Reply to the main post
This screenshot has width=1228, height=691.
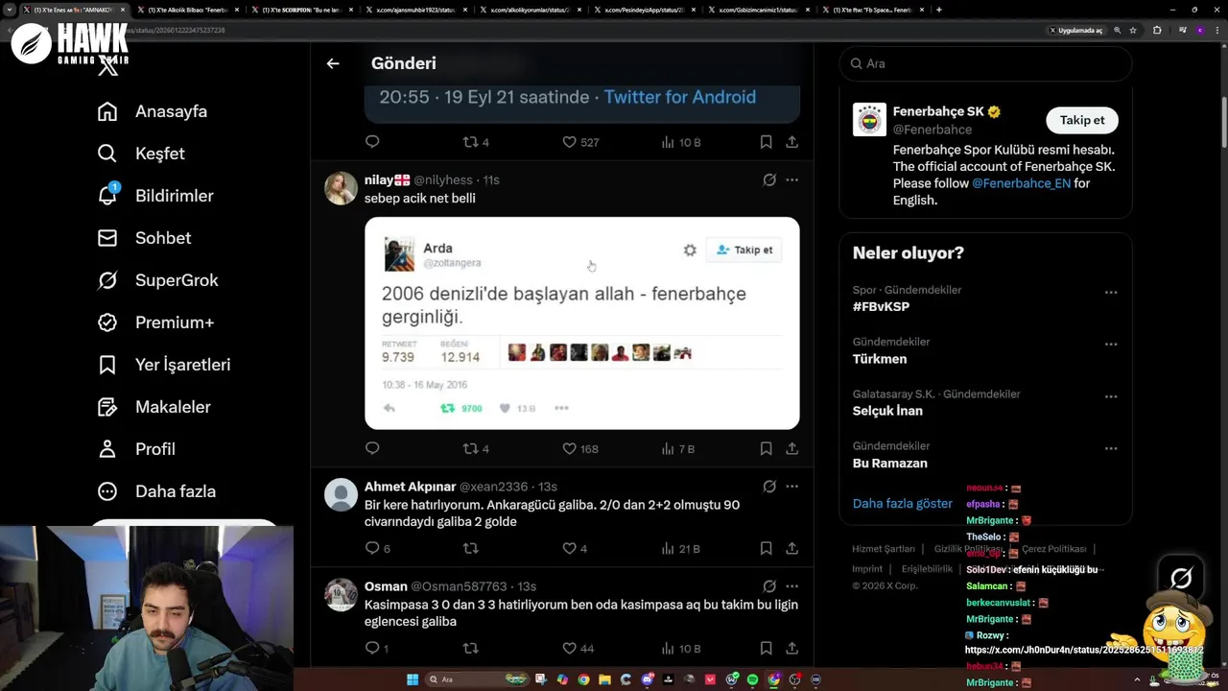[x=372, y=142]
